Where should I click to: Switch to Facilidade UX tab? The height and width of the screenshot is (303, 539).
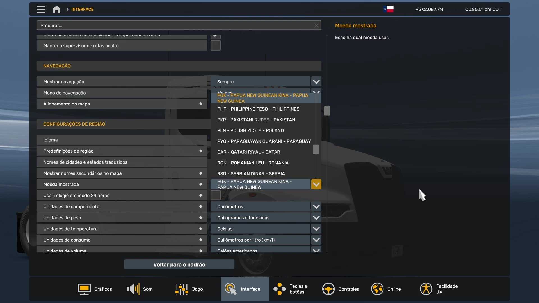439,289
